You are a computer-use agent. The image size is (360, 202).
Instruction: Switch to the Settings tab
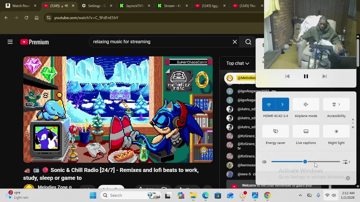(x=97, y=6)
